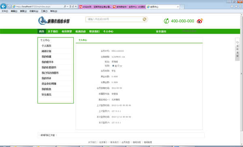Click the refresh icon in address bar
Screen dimensions: 243x147
tap(73, 6)
